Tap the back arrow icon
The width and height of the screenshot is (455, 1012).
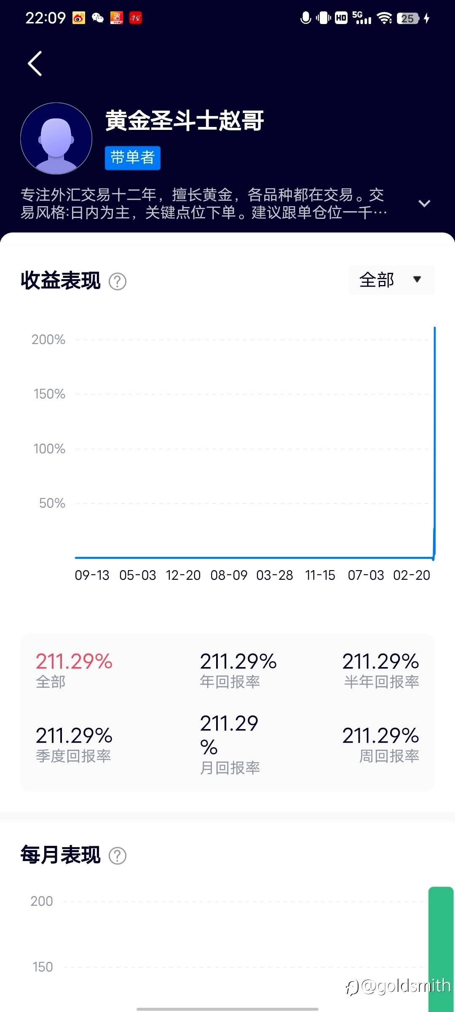click(35, 64)
